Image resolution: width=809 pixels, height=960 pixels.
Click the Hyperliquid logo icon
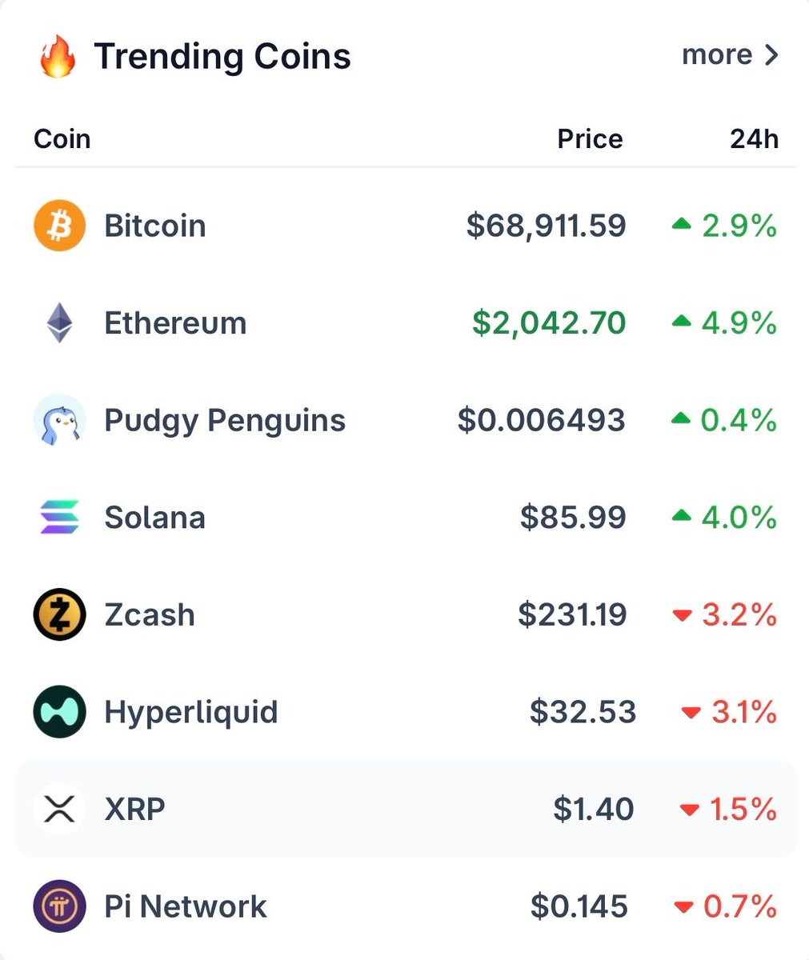tap(59, 712)
